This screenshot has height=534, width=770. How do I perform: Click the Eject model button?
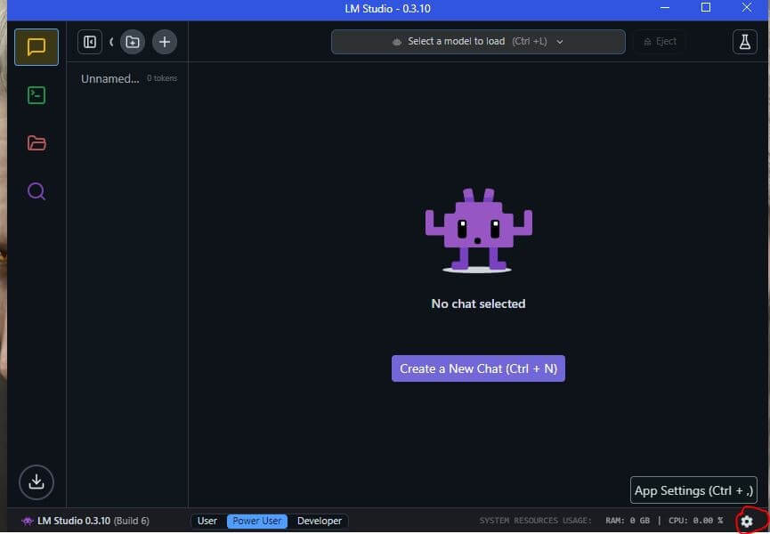(660, 42)
